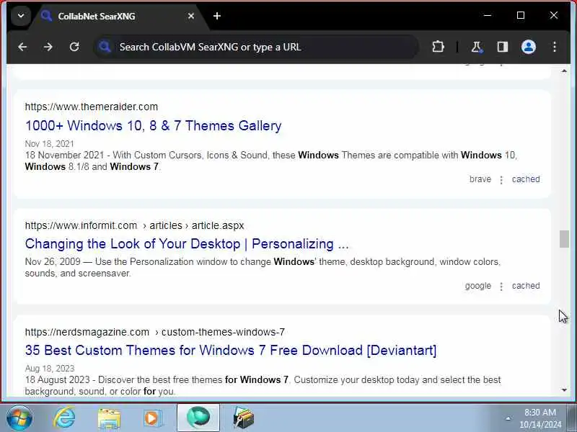Open the Chrome three-dot menu

(x=554, y=47)
